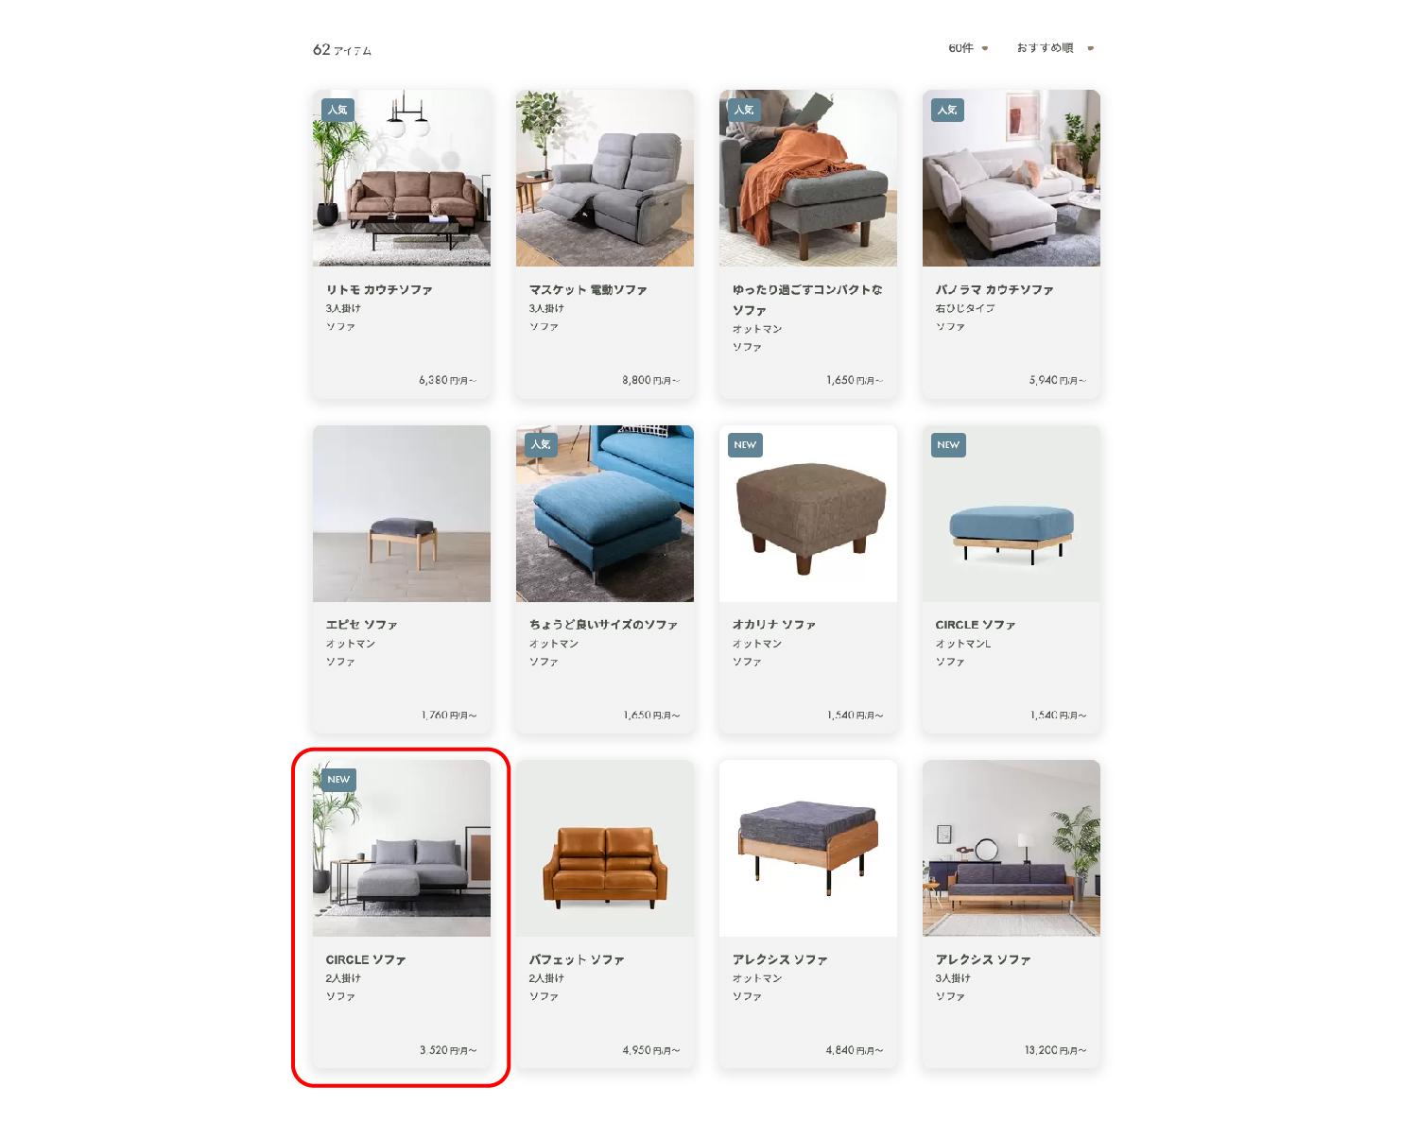1418x1121 pixels.
Task: Open the アレクシス ソファ 3人掛け image
Action: point(1012,848)
